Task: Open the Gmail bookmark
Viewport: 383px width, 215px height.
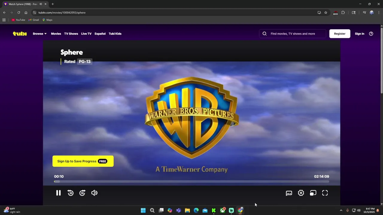Action: (x=34, y=20)
